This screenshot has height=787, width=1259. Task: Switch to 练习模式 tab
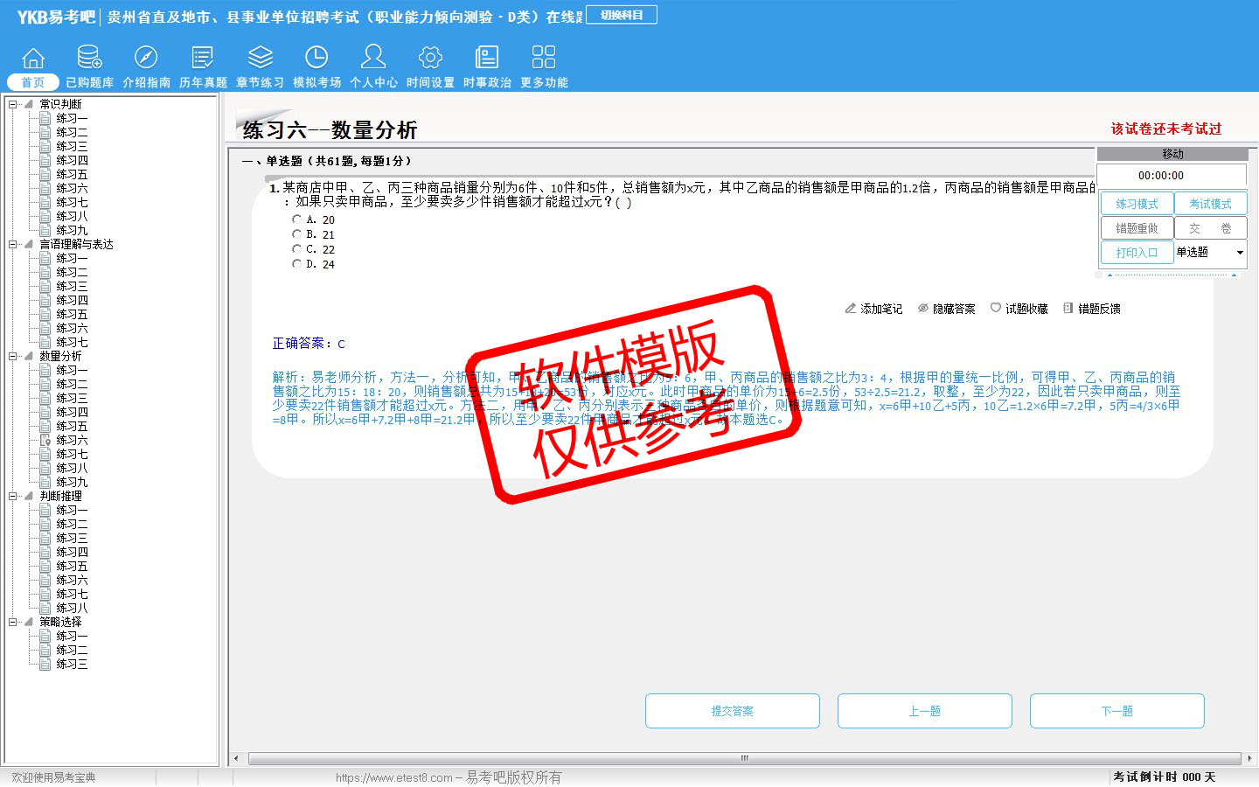(x=1137, y=204)
